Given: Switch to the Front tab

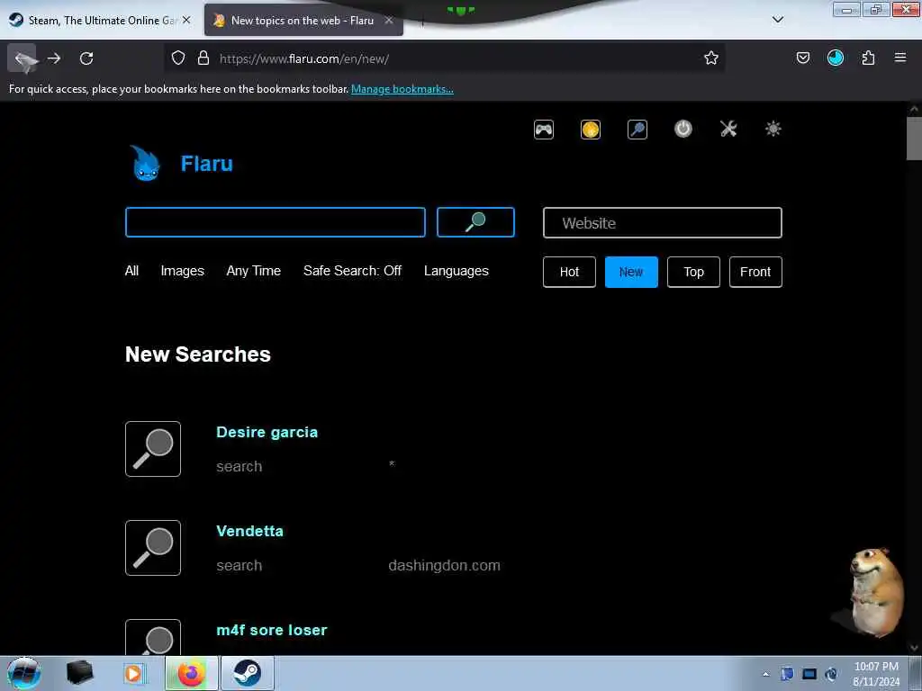Looking at the screenshot, I should [x=755, y=272].
